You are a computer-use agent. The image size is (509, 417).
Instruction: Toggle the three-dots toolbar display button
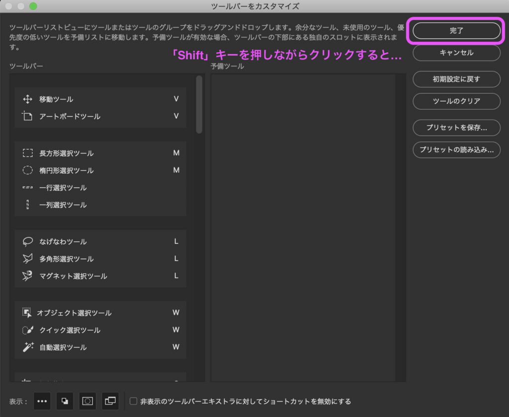click(x=42, y=401)
